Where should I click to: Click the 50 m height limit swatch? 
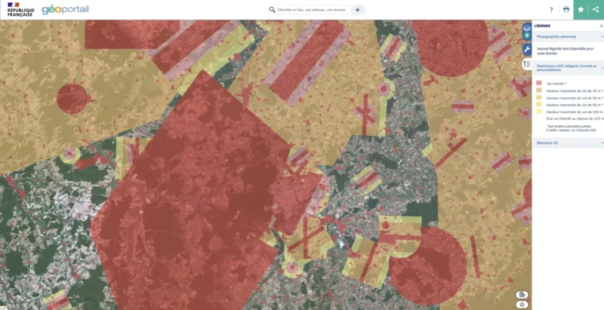(x=539, y=97)
